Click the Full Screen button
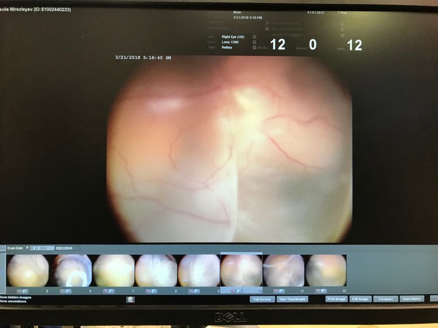This screenshot has width=438, height=328. point(262,299)
